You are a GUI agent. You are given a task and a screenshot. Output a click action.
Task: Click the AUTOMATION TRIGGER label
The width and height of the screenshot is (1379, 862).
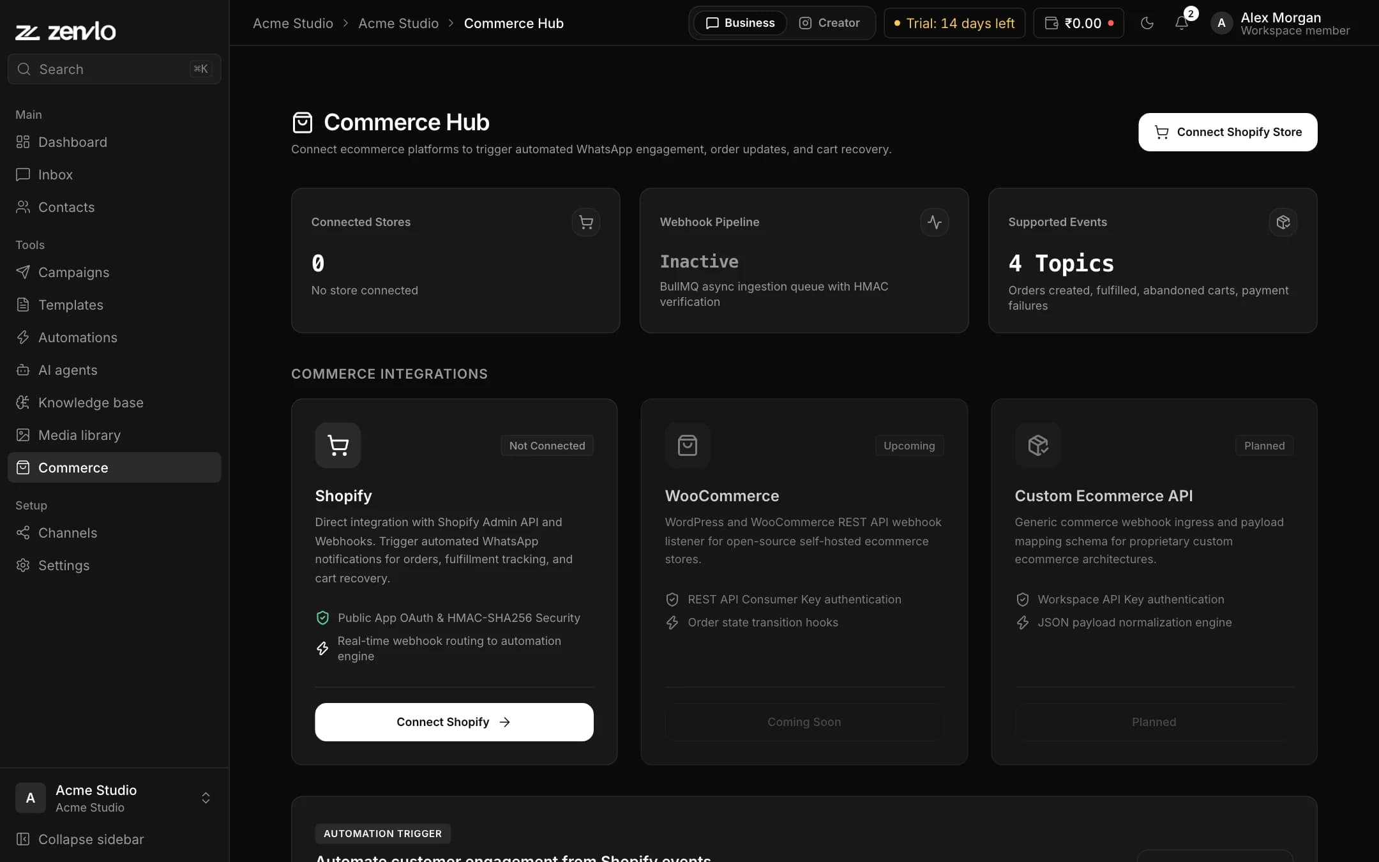[x=382, y=833]
